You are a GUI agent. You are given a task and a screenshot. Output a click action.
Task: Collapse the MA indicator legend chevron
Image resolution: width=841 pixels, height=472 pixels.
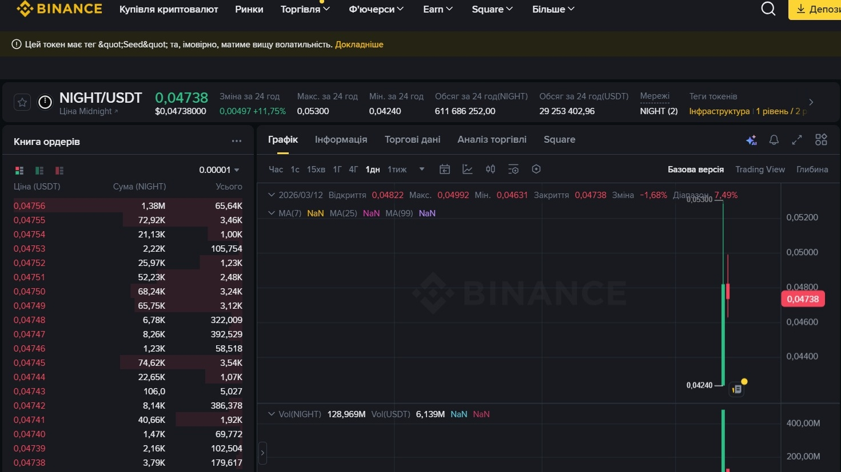point(272,213)
